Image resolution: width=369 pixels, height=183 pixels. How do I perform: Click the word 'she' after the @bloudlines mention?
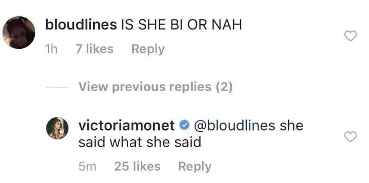coord(291,125)
